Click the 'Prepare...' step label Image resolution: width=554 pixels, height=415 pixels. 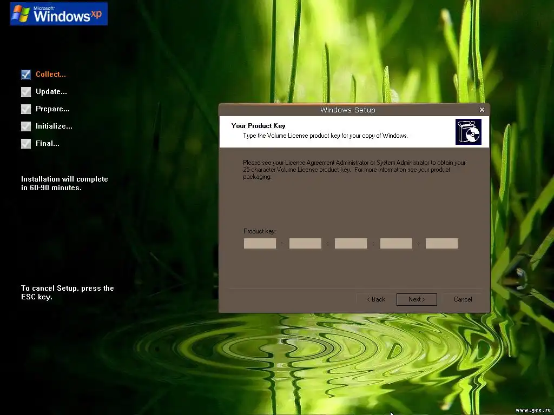coord(52,109)
